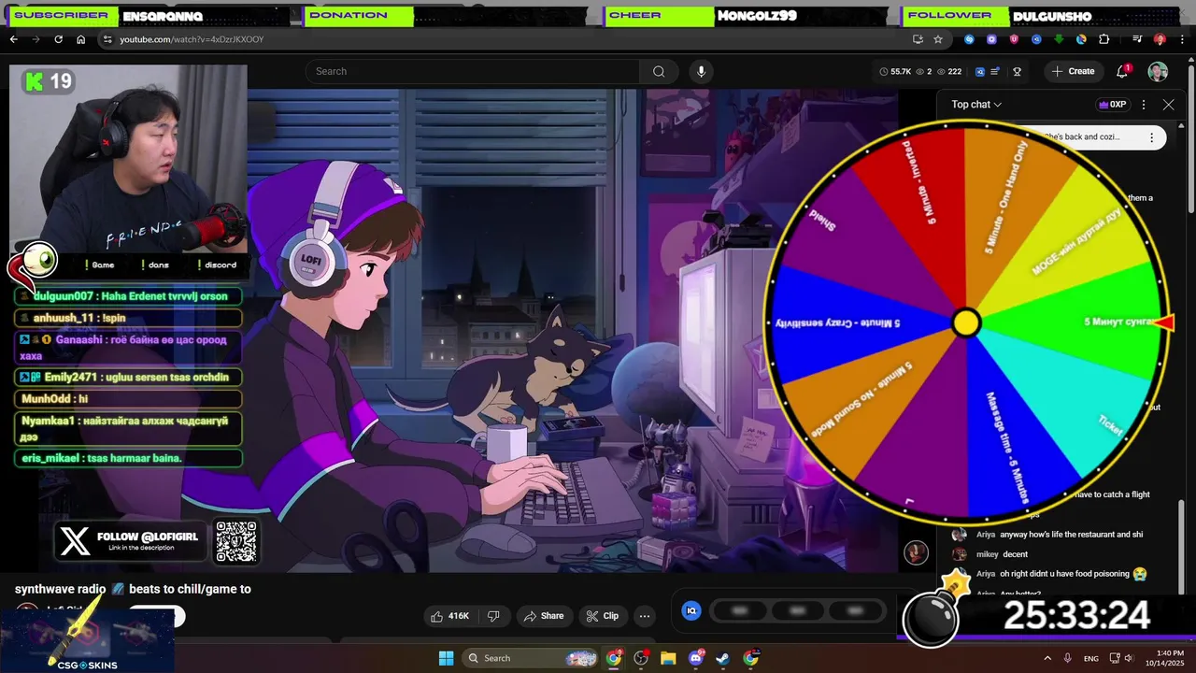This screenshot has height=673, width=1196.
Task: Click the 55.7K stats counter
Action: pos(895,71)
